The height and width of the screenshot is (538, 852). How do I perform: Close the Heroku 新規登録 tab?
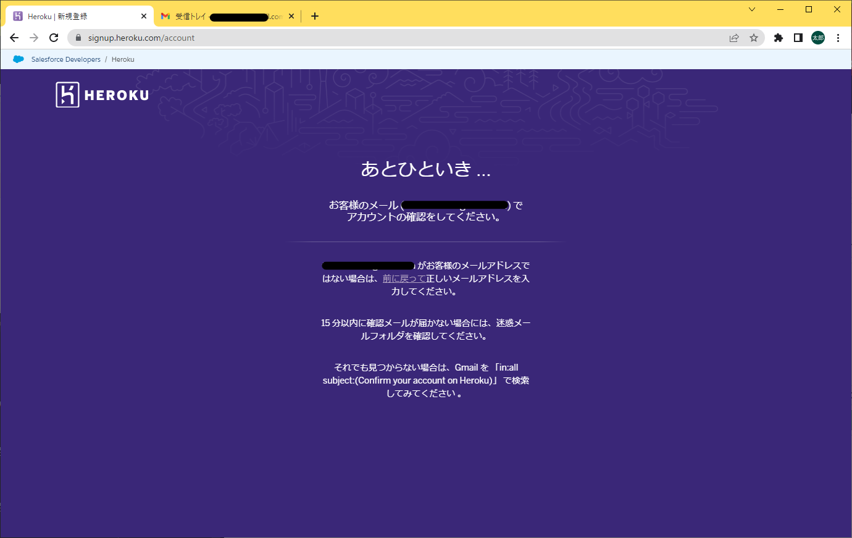(x=144, y=16)
